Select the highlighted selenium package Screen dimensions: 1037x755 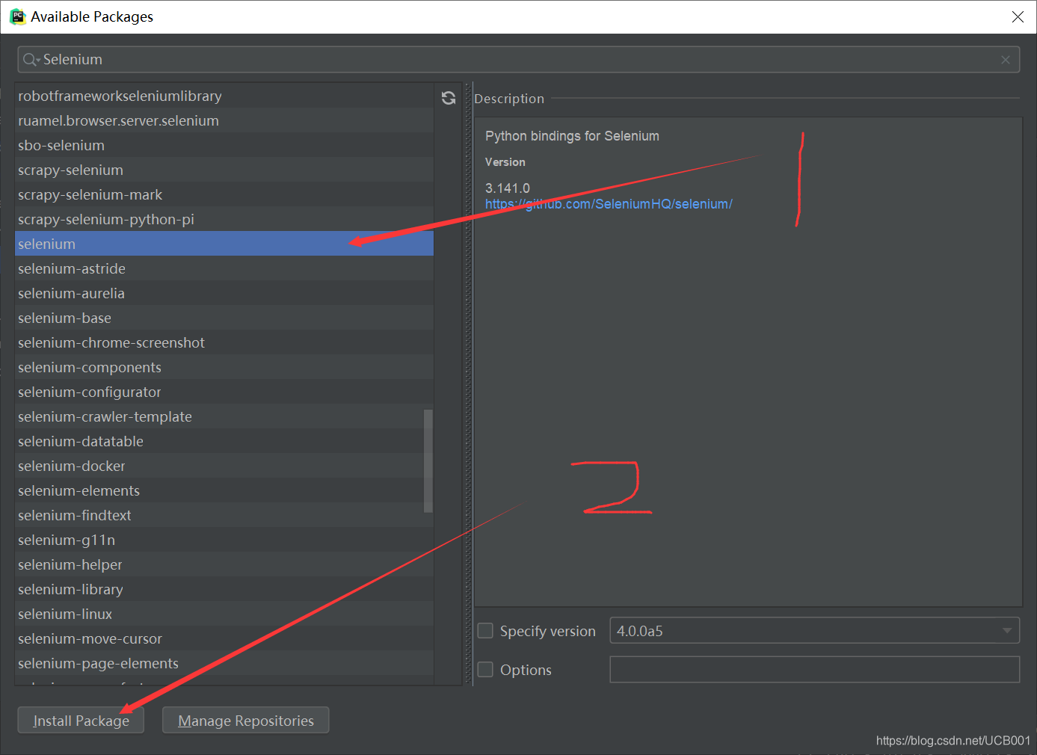coord(224,244)
